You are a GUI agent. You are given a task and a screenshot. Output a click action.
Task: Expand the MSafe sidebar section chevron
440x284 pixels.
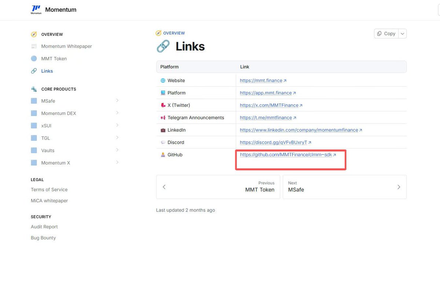coord(117,101)
